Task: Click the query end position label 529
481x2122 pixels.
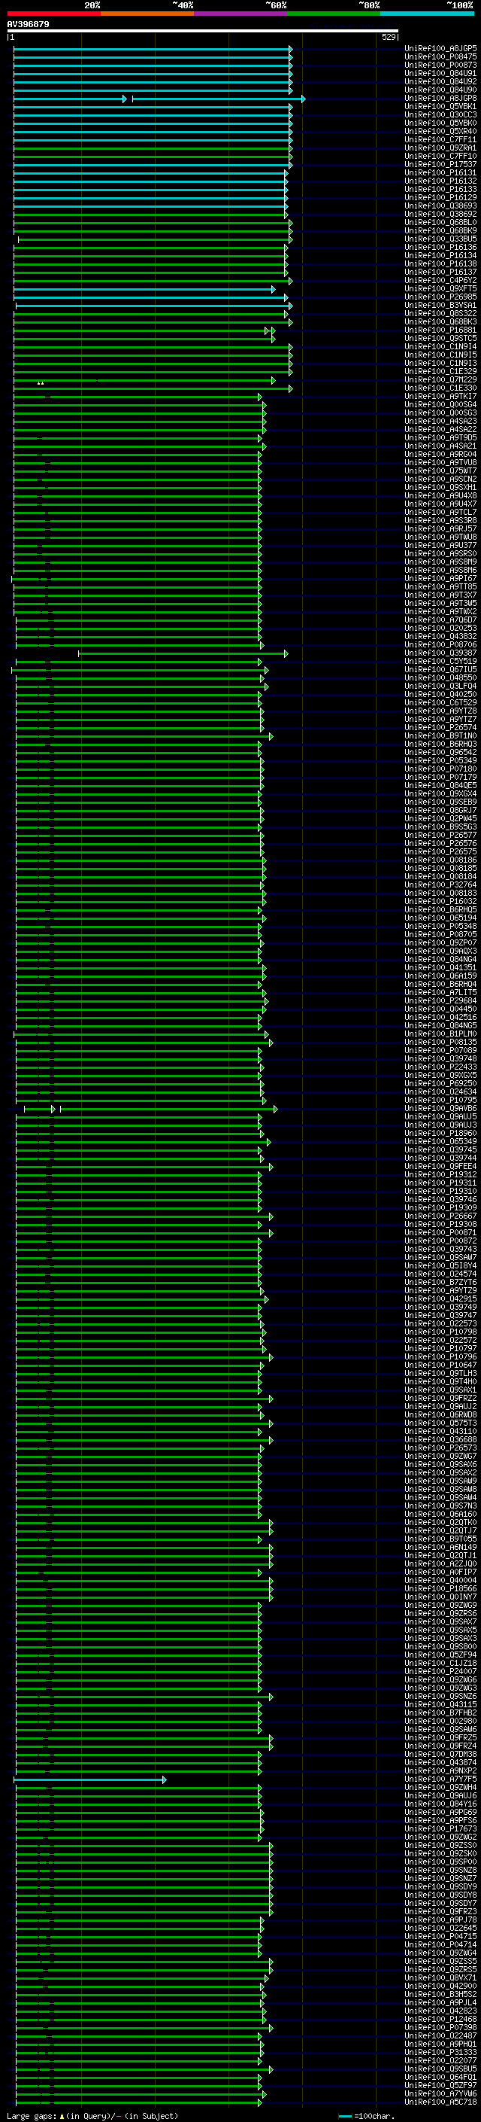Action: [x=388, y=37]
